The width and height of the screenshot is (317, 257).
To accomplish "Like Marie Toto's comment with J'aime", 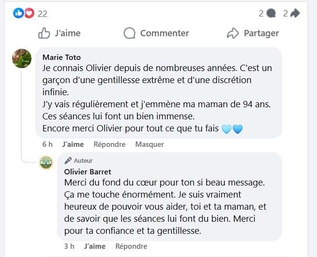I will coord(73,144).
